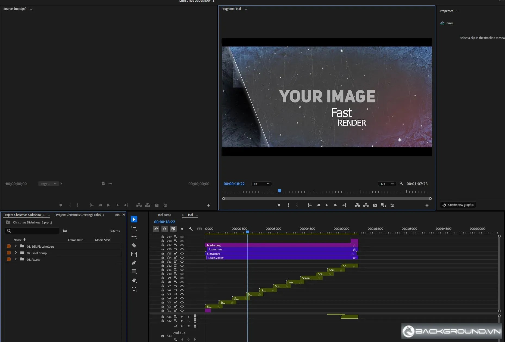Viewport: 505px width, 342px height.
Task: Select the Selection tool arrow
Action: [134, 219]
